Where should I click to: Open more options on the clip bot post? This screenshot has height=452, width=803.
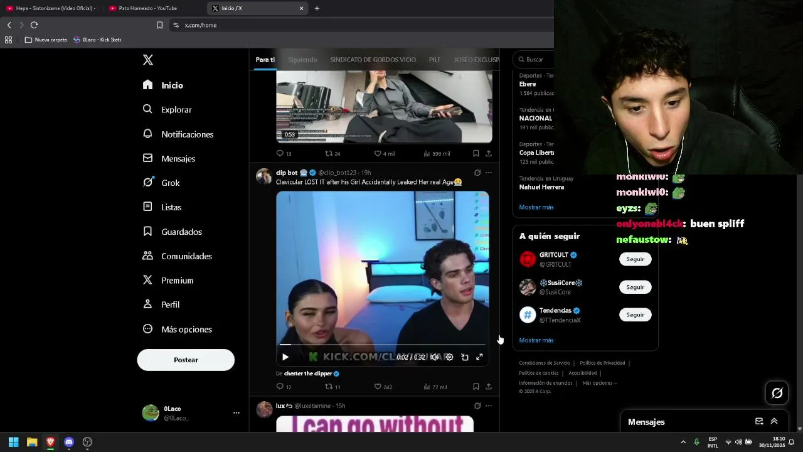click(x=489, y=173)
